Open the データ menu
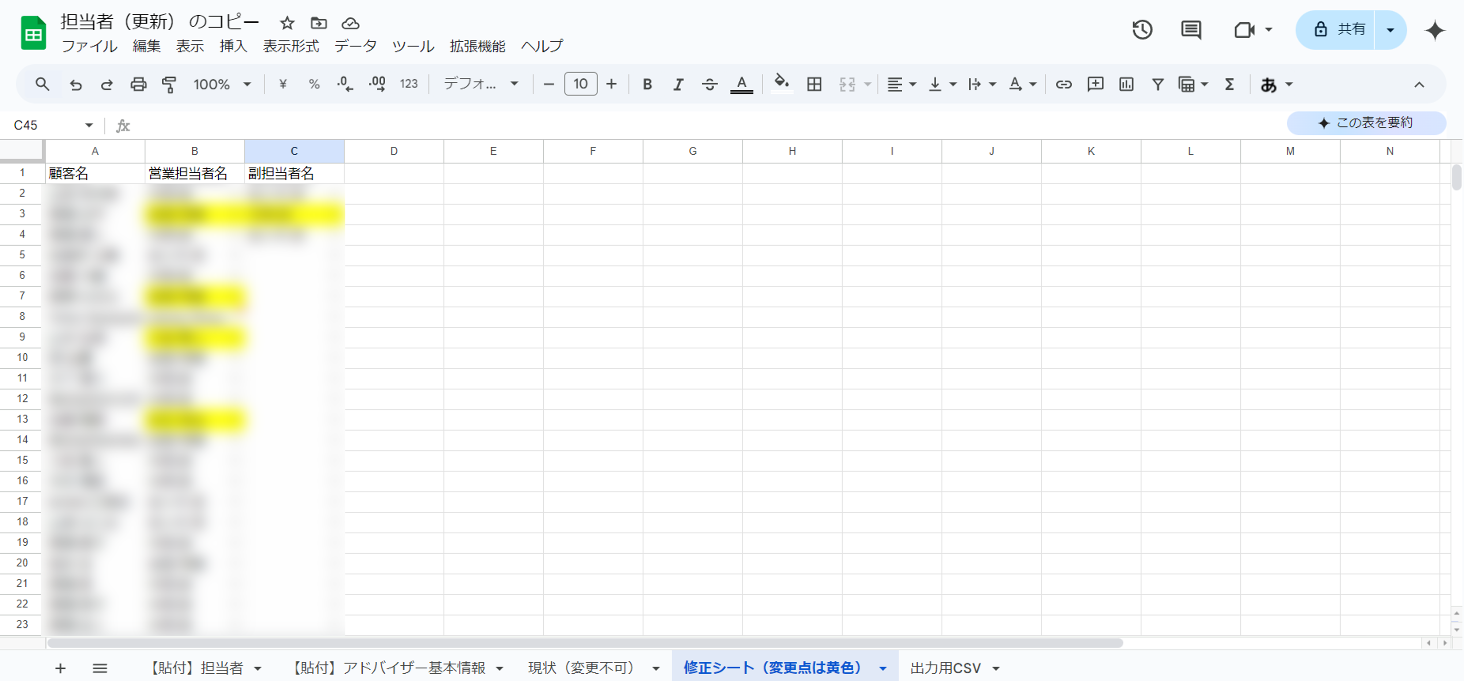Screen dimensions: 1464x681 355,46
